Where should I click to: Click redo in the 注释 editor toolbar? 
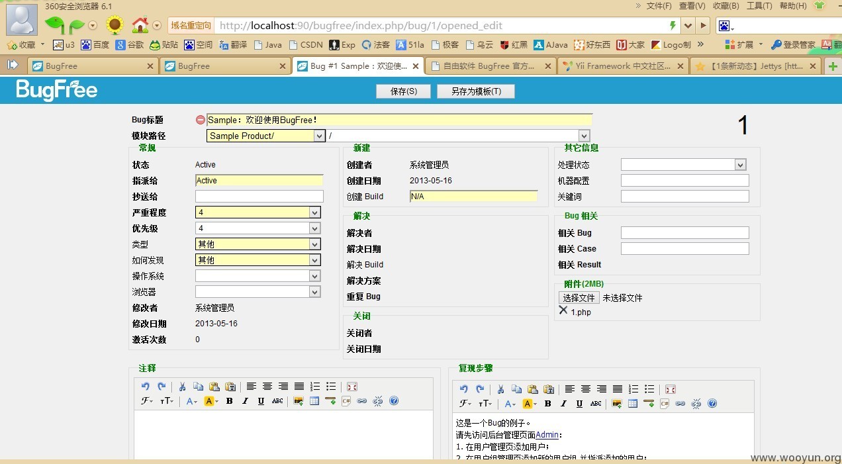(162, 387)
